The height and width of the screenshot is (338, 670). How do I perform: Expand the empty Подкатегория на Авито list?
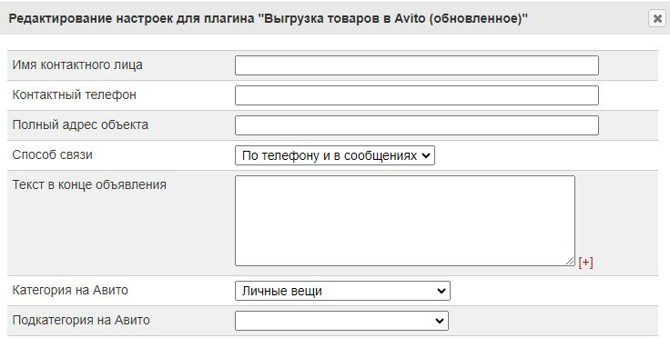pos(341,321)
